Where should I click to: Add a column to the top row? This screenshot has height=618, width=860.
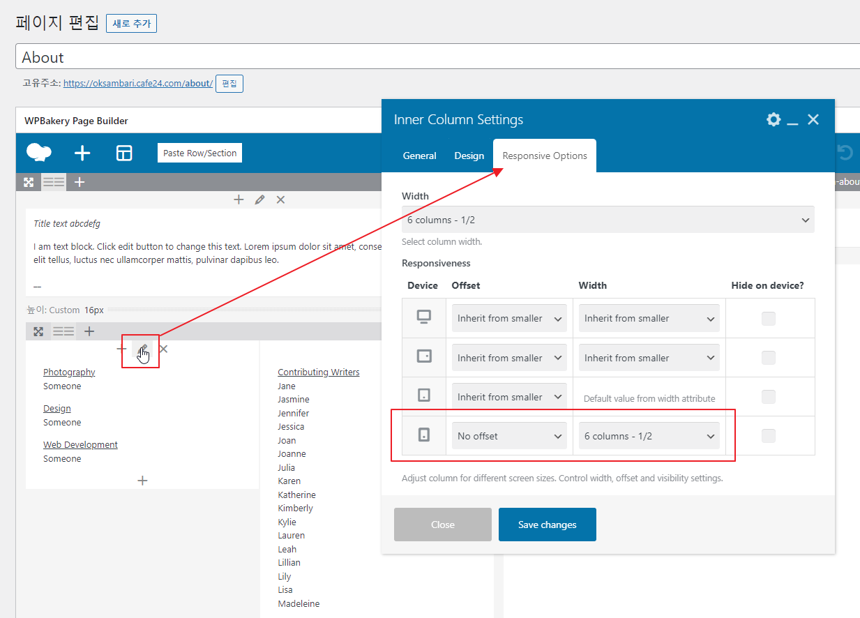(80, 182)
